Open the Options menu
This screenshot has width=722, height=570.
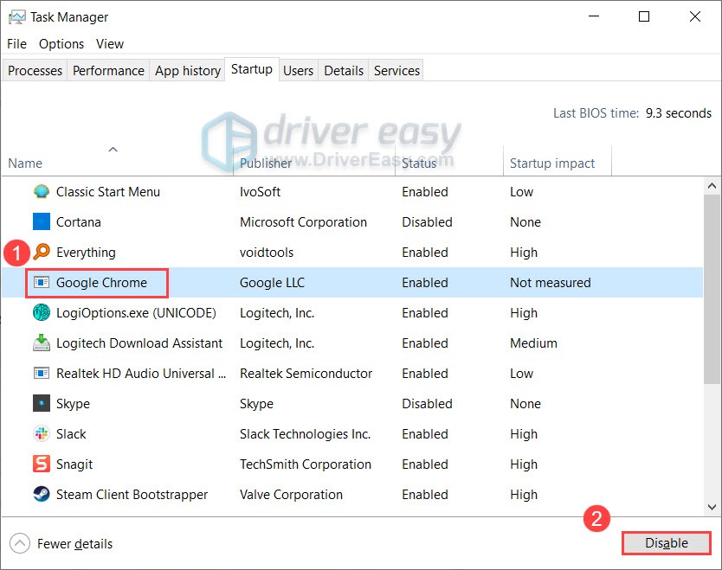61,43
